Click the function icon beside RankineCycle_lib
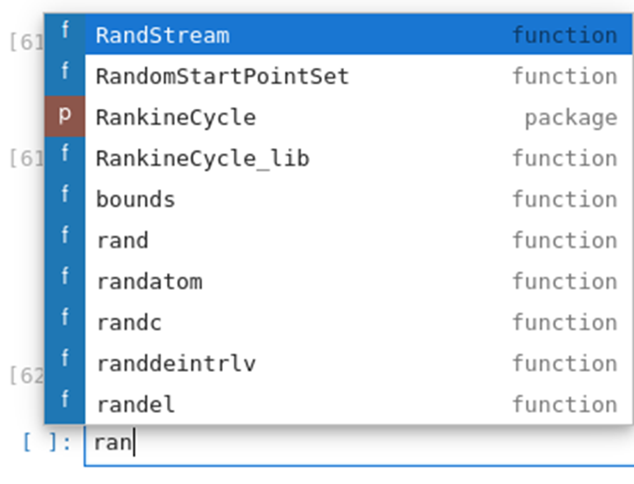Image resolution: width=634 pixels, height=484 pixels. 64,158
